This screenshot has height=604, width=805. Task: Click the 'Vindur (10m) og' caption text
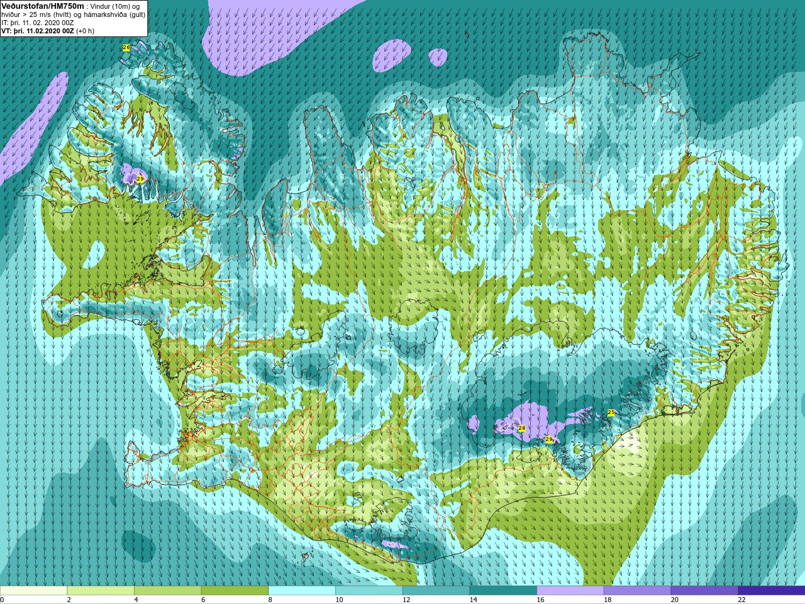tap(116, 6)
